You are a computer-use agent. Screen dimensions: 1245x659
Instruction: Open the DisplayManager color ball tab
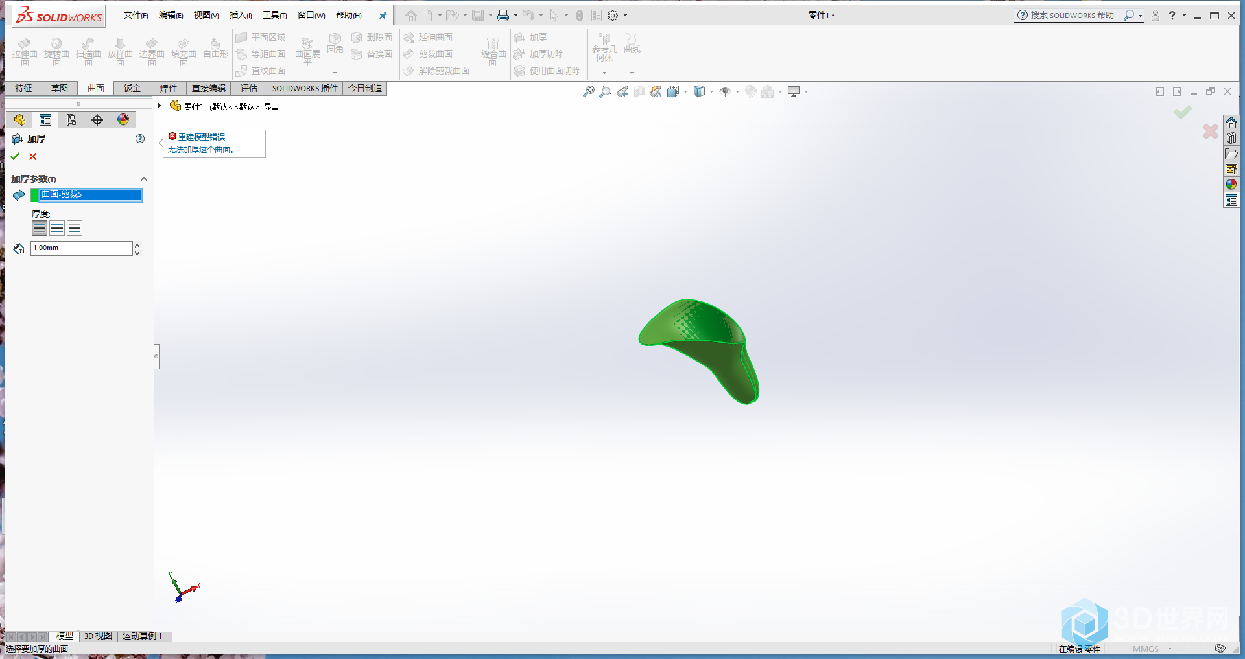tap(123, 120)
